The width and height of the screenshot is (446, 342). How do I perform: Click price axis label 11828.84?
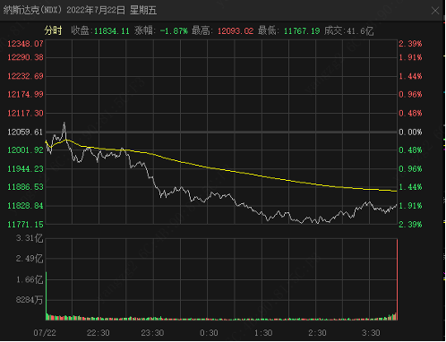(x=25, y=206)
